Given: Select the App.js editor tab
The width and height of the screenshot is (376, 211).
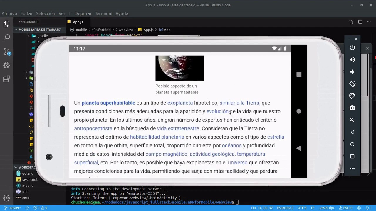Looking at the screenshot, I should point(78,22).
